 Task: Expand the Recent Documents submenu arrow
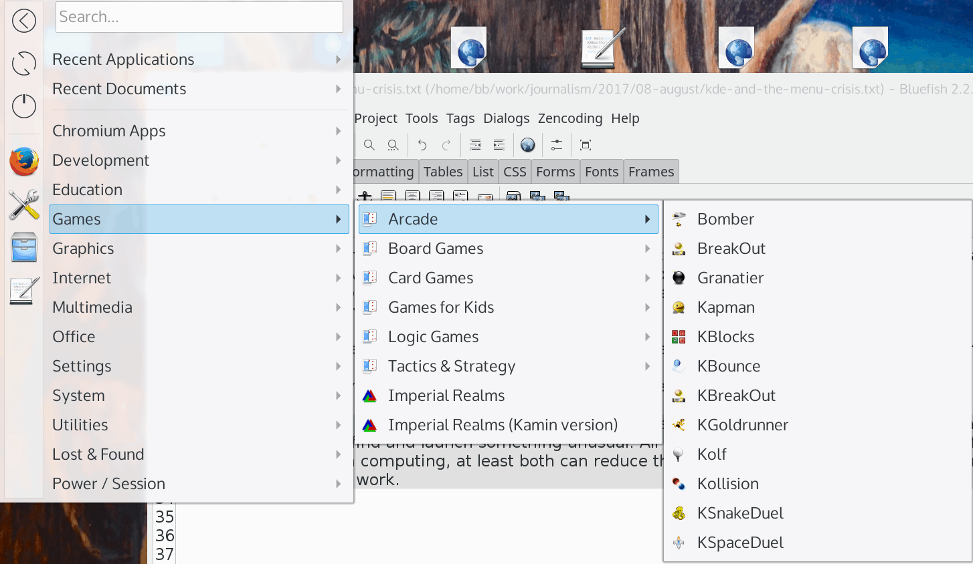339,89
